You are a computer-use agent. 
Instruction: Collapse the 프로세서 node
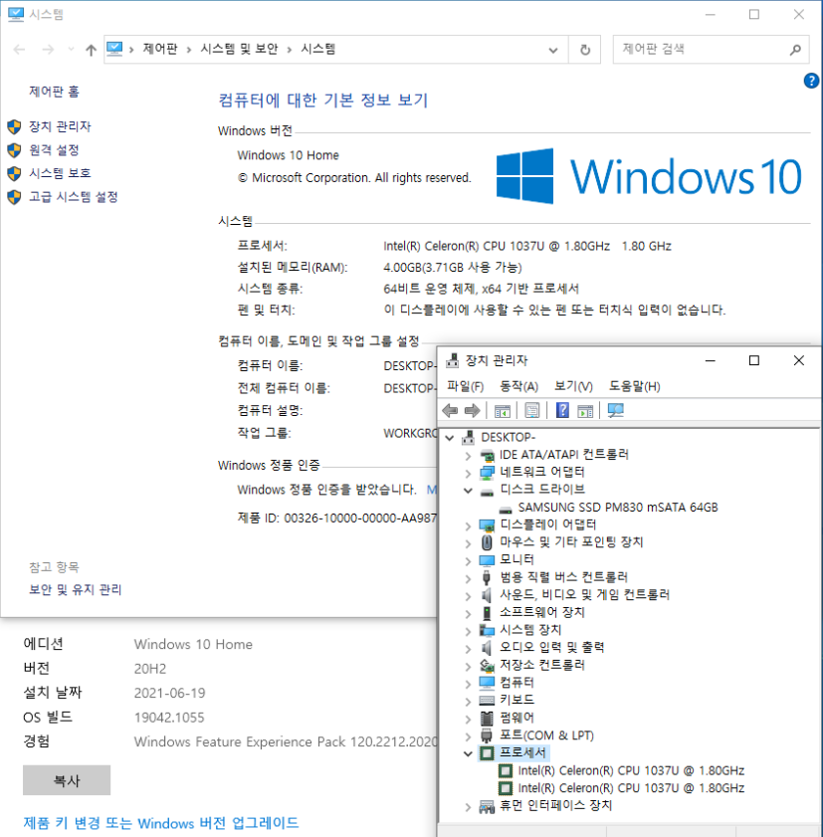(468, 753)
